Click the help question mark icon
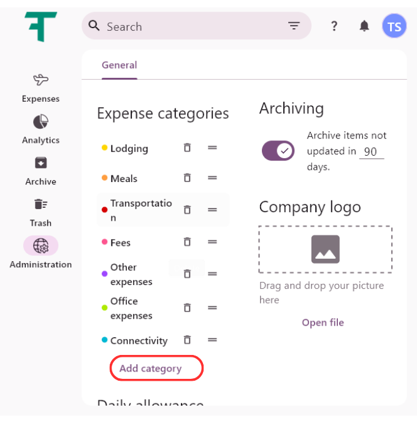The height and width of the screenshot is (423, 417). (x=334, y=26)
